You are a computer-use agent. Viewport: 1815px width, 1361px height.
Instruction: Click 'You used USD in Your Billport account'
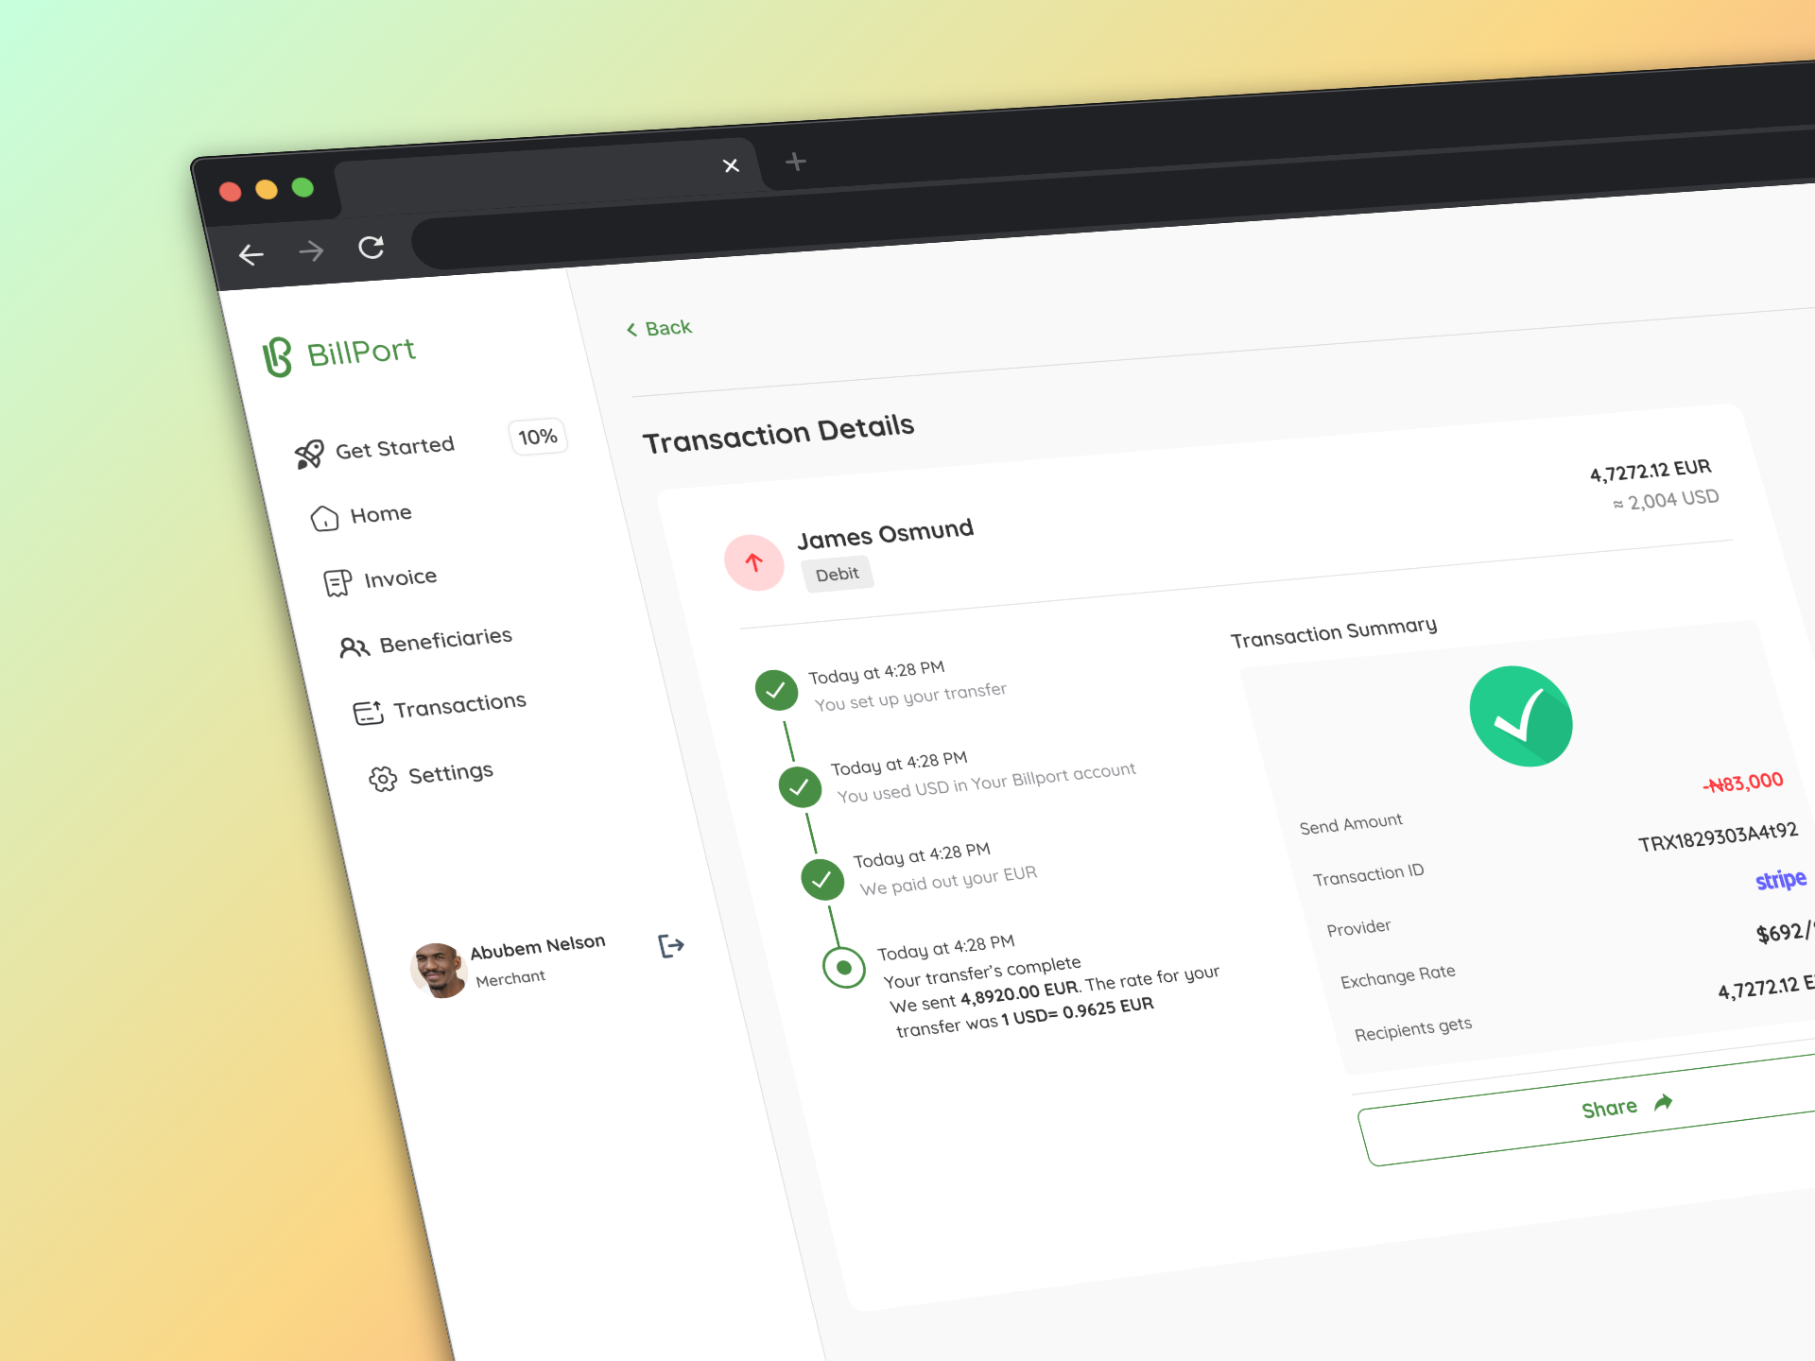coord(987,783)
